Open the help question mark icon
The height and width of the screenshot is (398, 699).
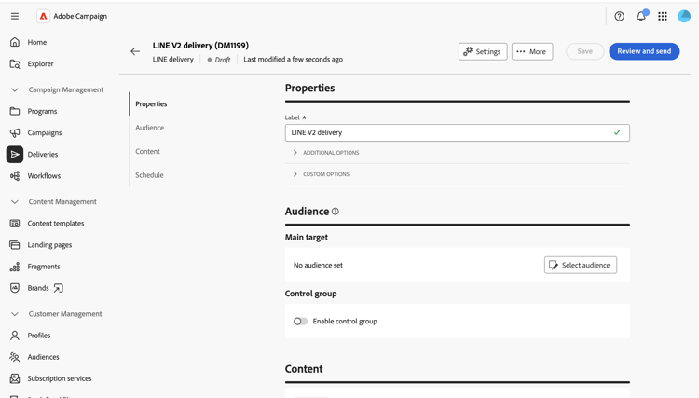click(x=619, y=16)
